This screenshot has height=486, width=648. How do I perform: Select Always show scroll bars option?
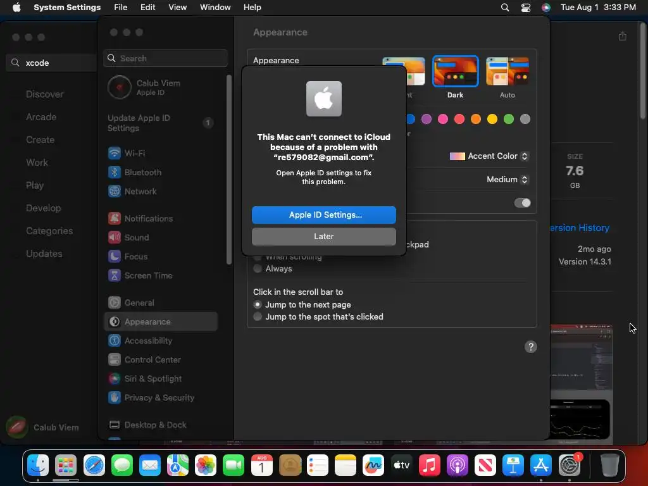tap(258, 269)
